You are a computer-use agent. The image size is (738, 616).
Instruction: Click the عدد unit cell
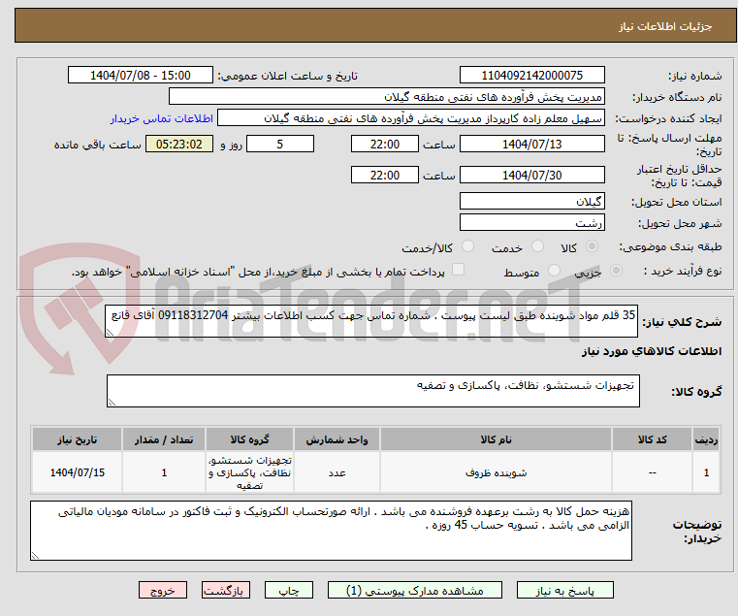[337, 472]
